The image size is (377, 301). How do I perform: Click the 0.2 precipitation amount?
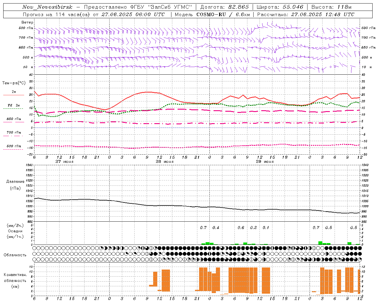(x=253, y=228)
